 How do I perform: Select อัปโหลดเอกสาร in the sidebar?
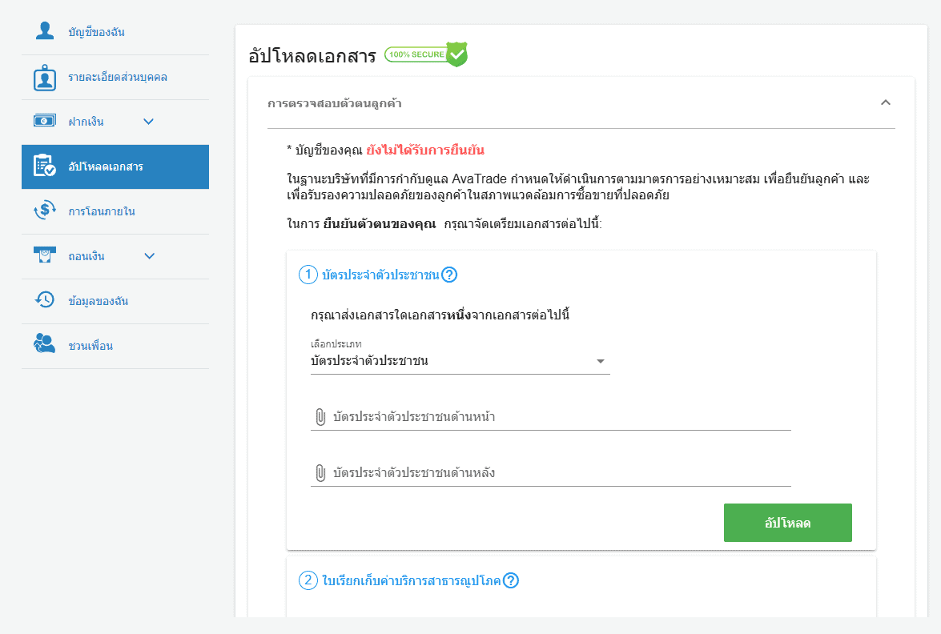point(115,167)
